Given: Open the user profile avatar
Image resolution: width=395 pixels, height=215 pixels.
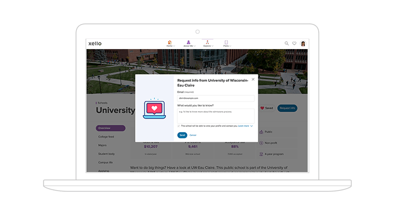Looking at the screenshot, I should tap(303, 43).
